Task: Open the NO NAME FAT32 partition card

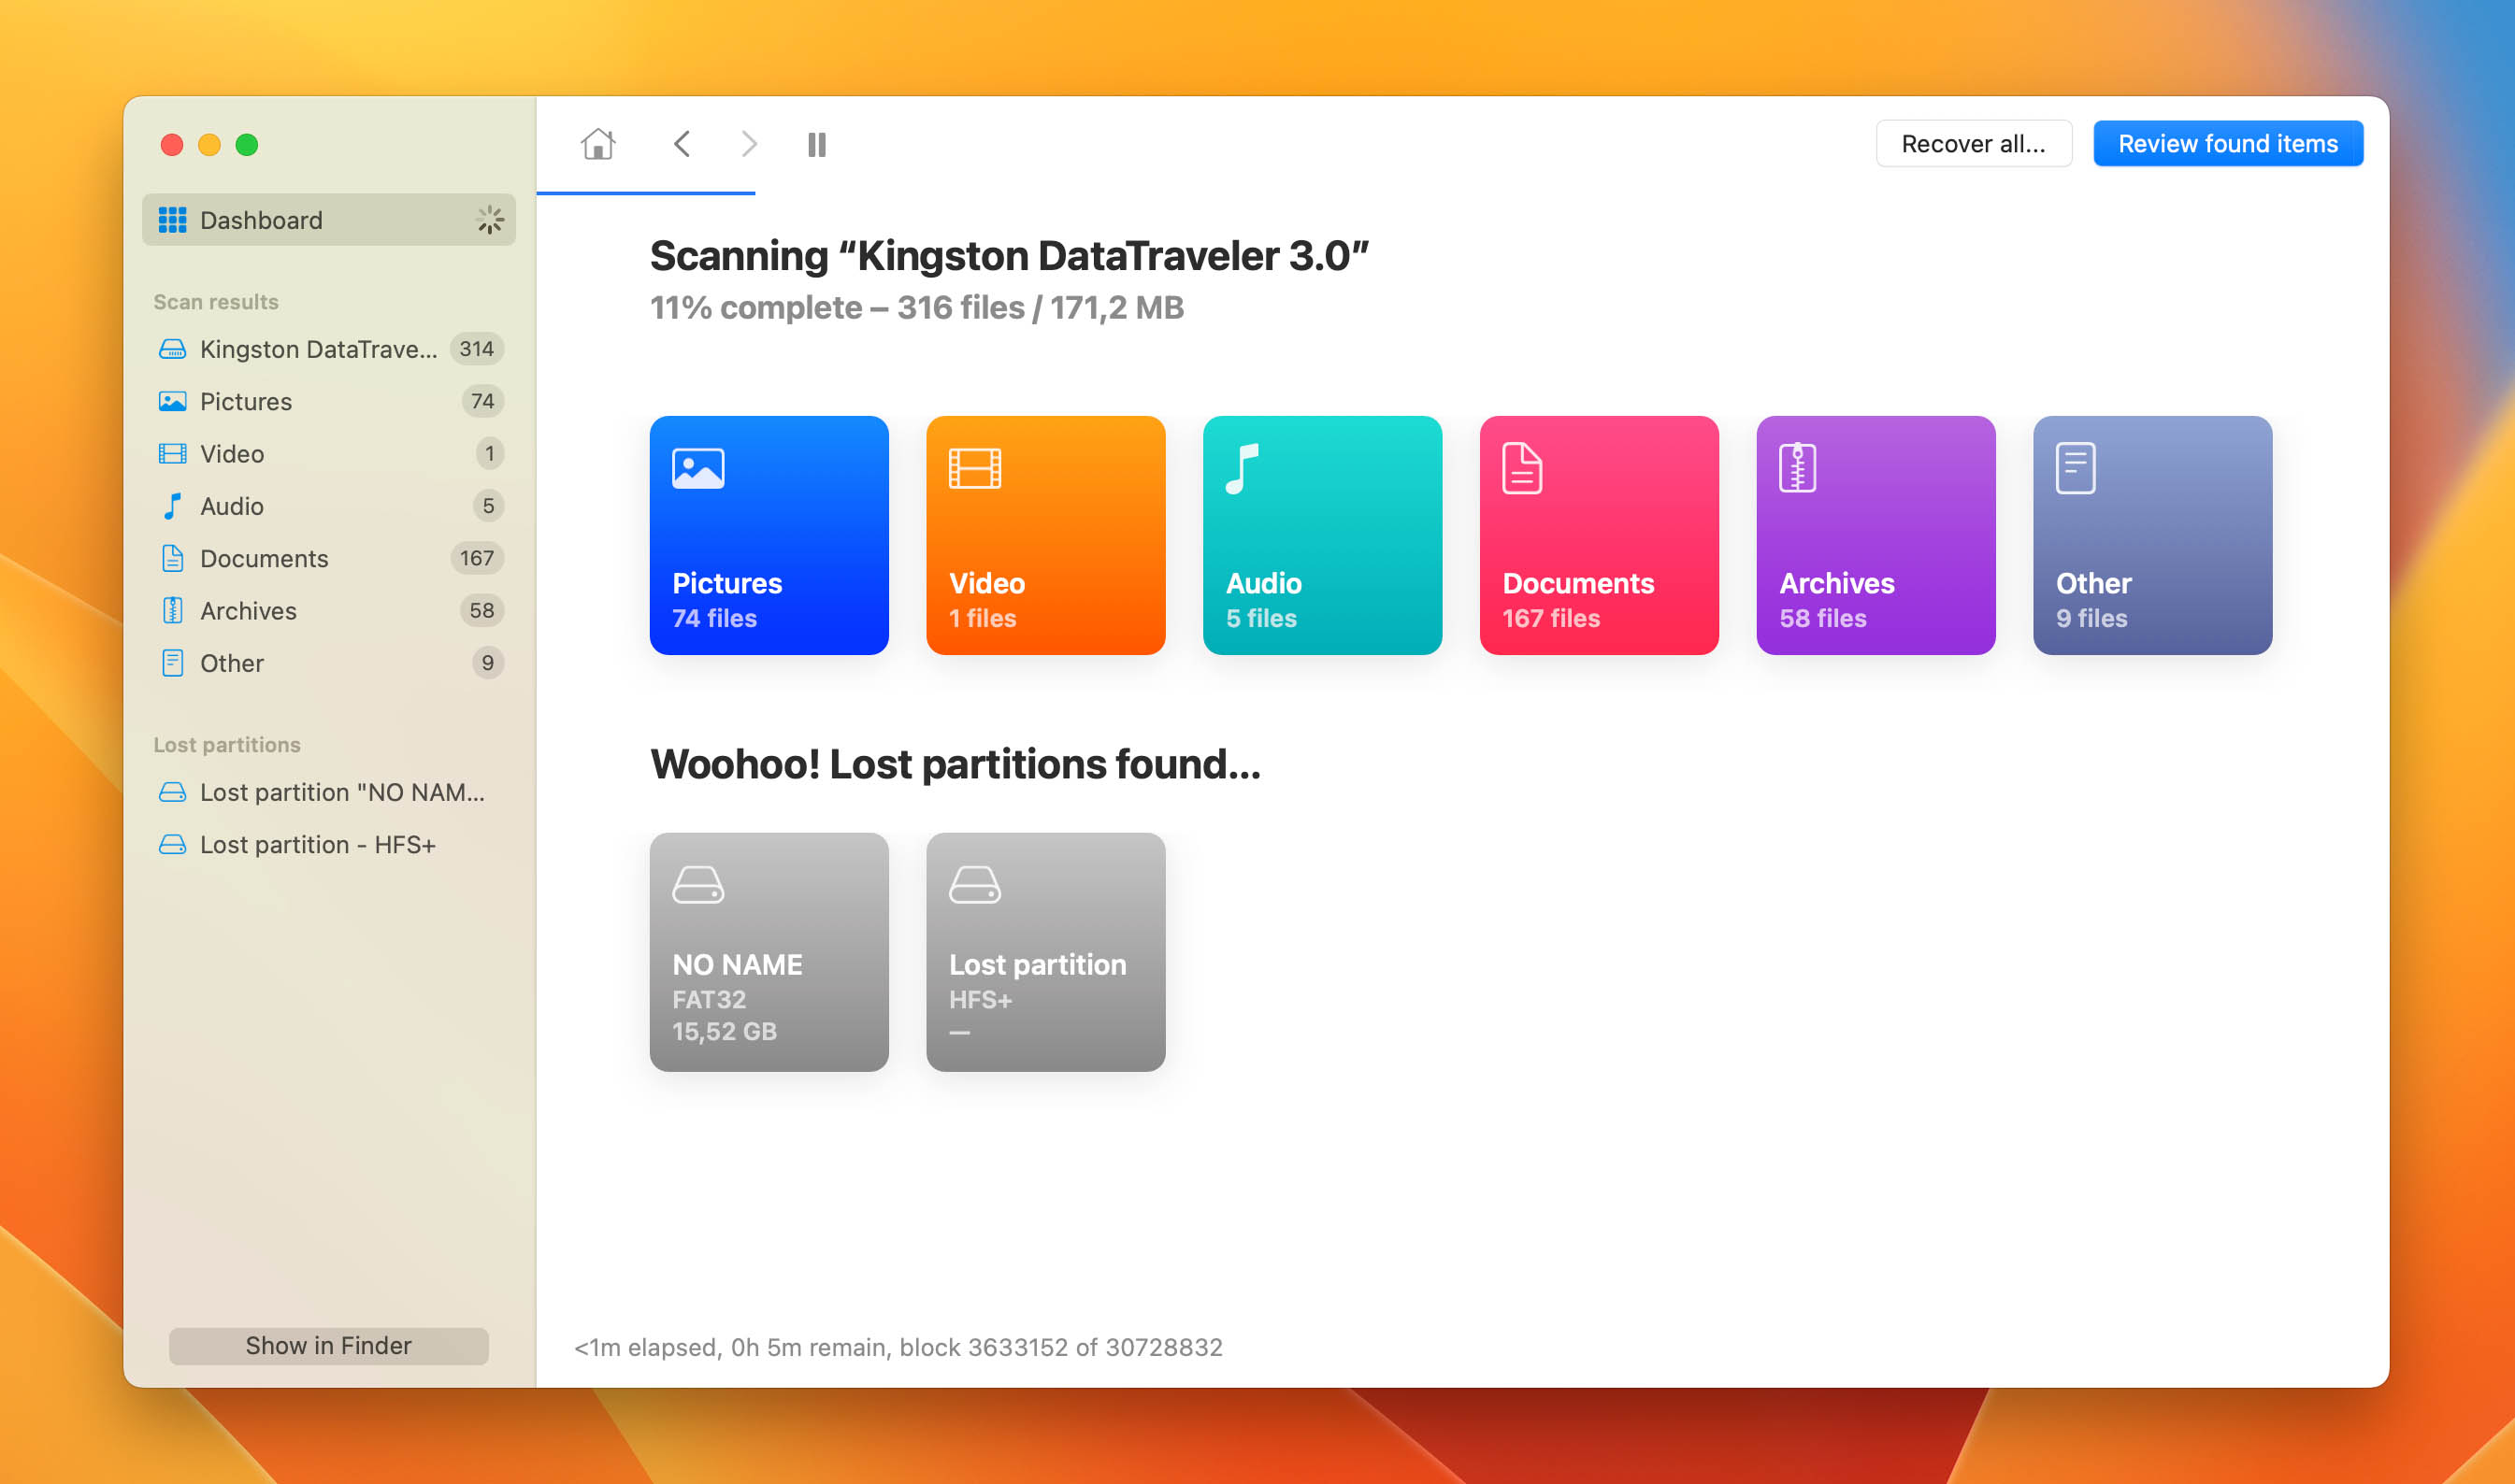Action: [769, 952]
